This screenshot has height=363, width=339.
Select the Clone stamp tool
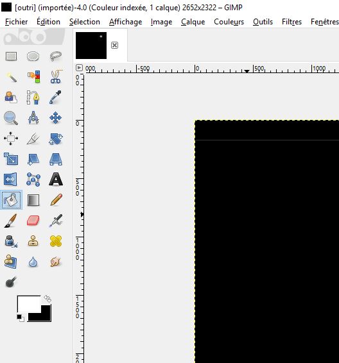point(33,241)
